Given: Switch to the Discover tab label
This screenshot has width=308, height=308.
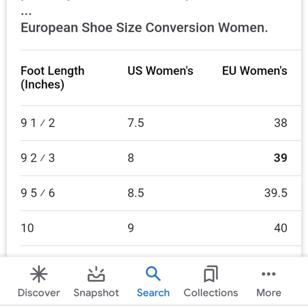Looking at the screenshot, I should pos(39,293).
